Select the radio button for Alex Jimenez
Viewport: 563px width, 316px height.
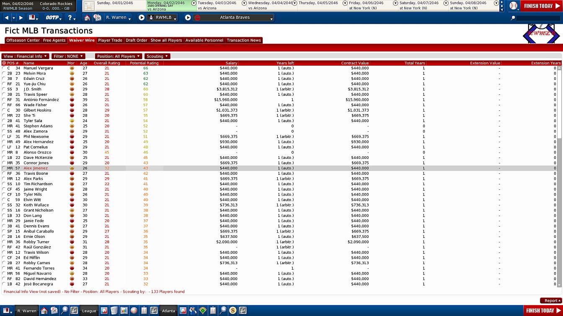[x=4, y=168]
